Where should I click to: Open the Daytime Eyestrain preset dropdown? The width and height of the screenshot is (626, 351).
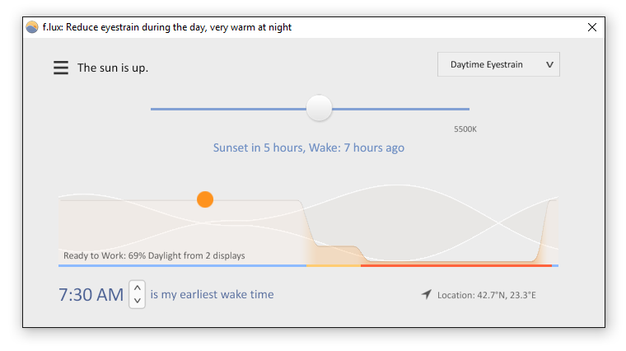[498, 64]
